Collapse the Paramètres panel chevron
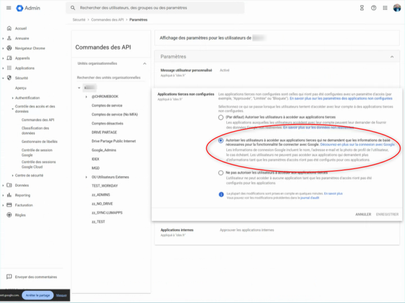Image resolution: width=405 pixels, height=303 pixels. coord(392,57)
